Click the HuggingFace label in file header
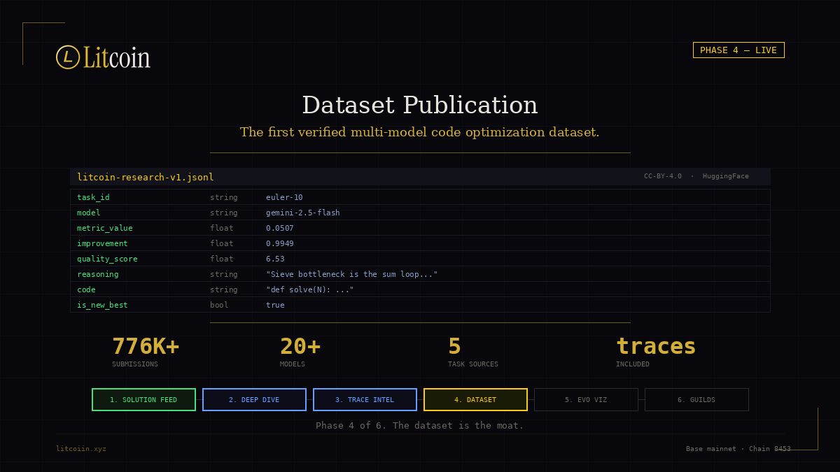Image resolution: width=840 pixels, height=472 pixels. [726, 176]
